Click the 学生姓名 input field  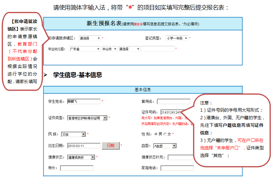click(x=84, y=101)
